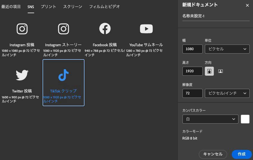Open the カンバスカラー 白 dropdown
This screenshot has width=253, height=160.
210,119
